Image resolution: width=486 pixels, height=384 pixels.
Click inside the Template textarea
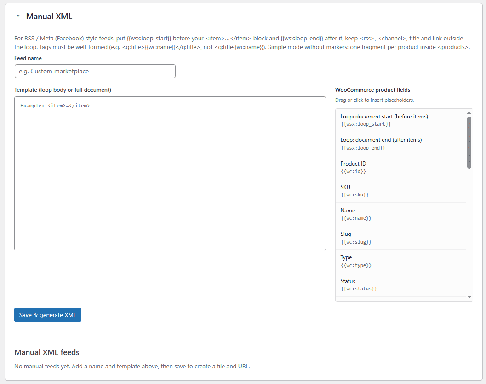170,173
